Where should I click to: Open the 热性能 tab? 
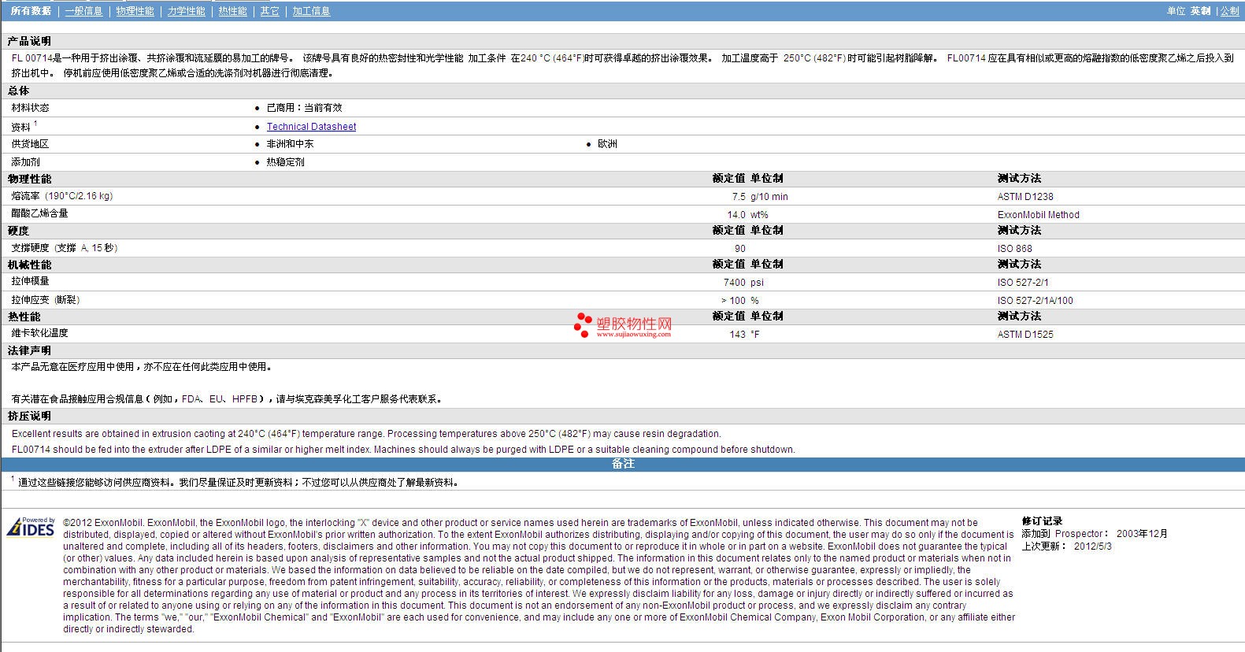tap(232, 11)
